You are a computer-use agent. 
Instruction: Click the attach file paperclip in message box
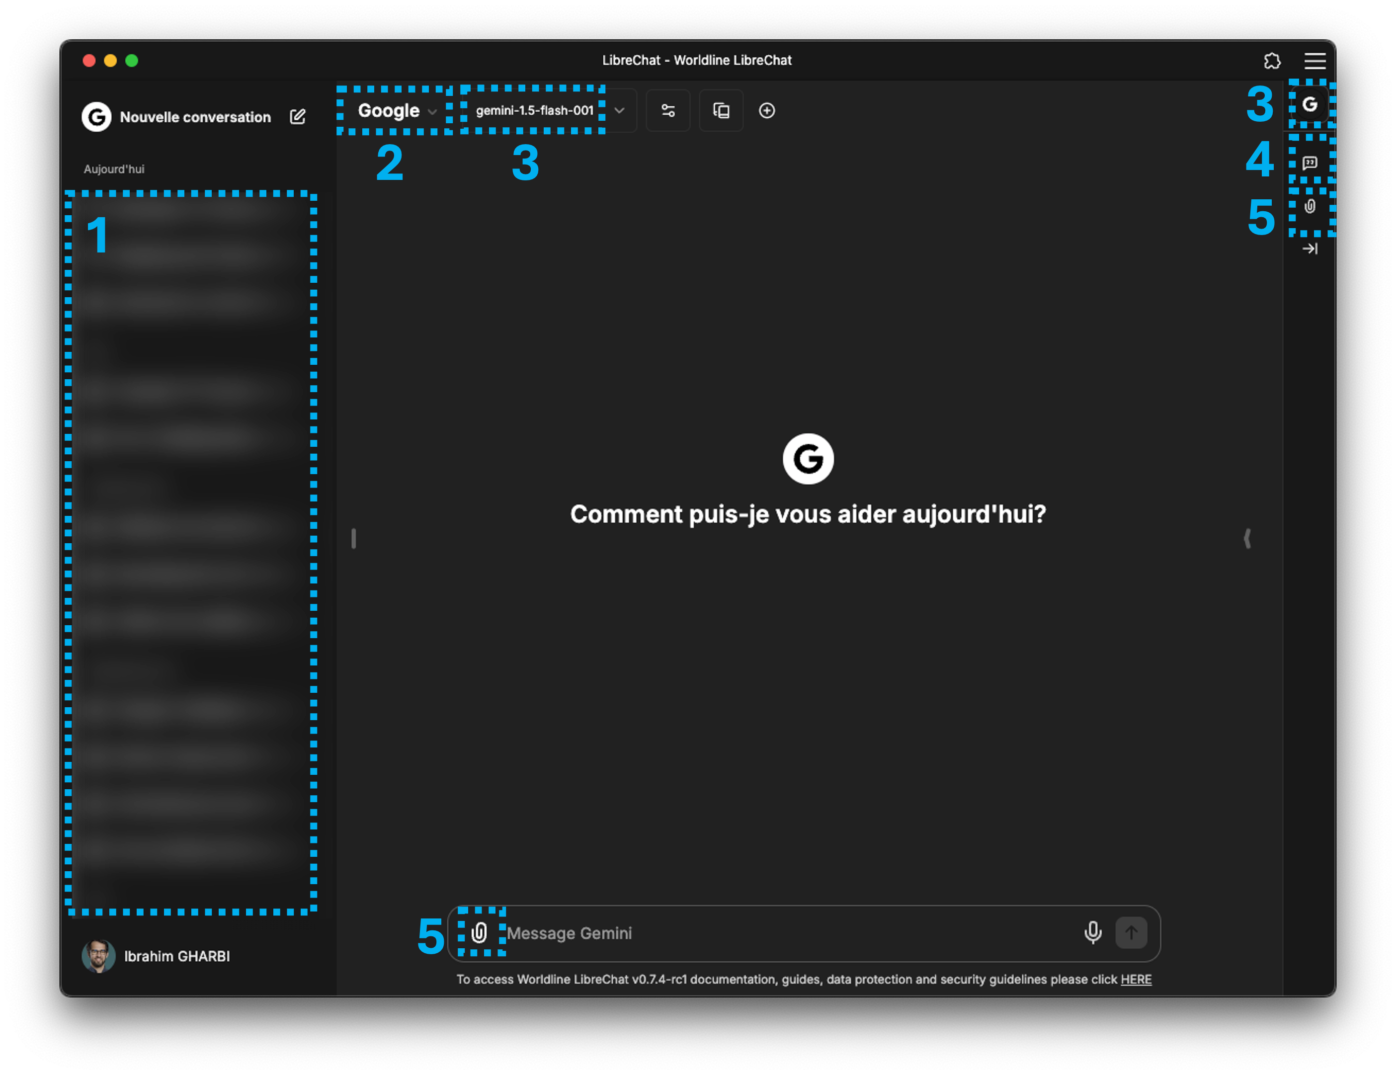pos(480,933)
